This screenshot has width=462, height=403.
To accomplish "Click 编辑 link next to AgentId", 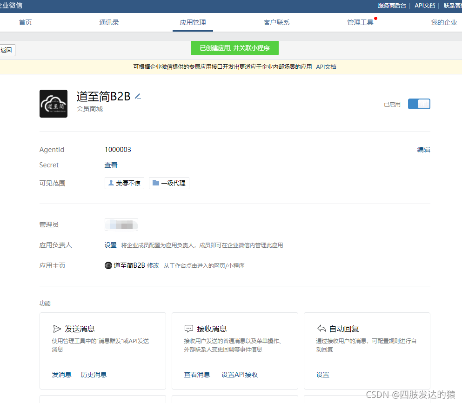I will 423,150.
